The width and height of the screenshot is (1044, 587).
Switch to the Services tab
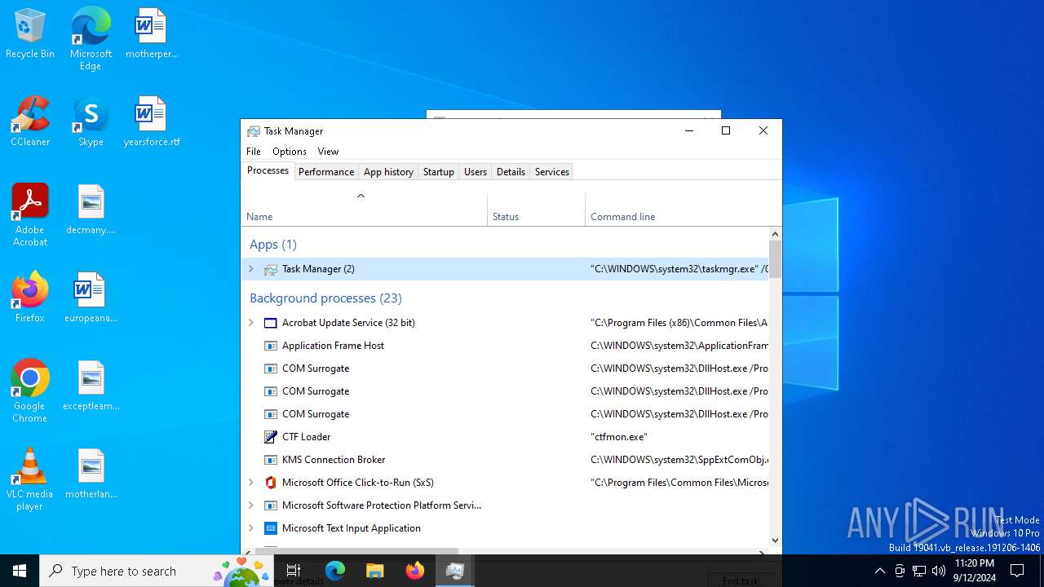552,172
